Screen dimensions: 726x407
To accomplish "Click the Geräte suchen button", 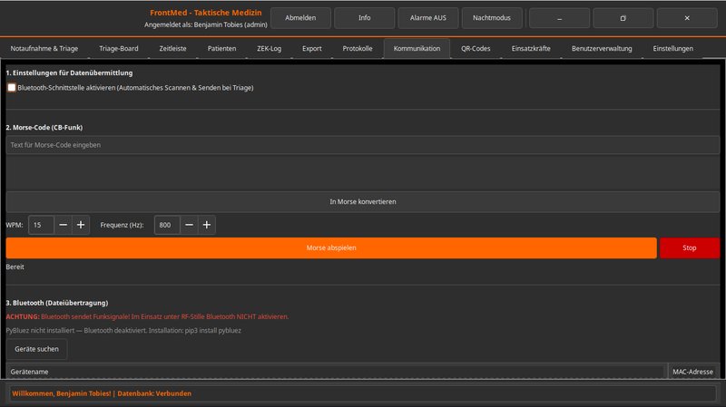I will pyautogui.click(x=36, y=349).
